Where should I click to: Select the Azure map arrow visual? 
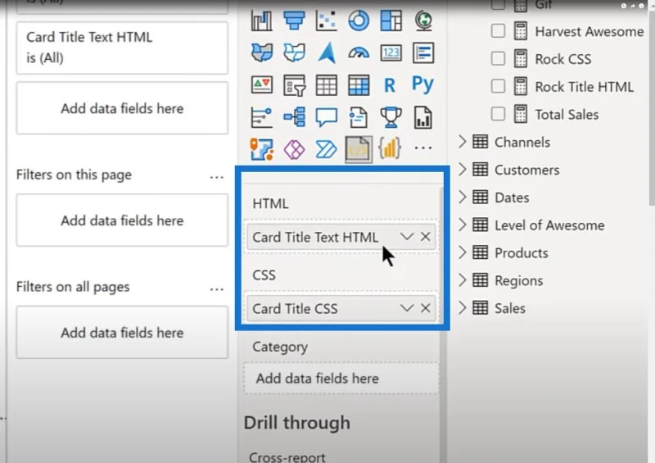(x=326, y=52)
